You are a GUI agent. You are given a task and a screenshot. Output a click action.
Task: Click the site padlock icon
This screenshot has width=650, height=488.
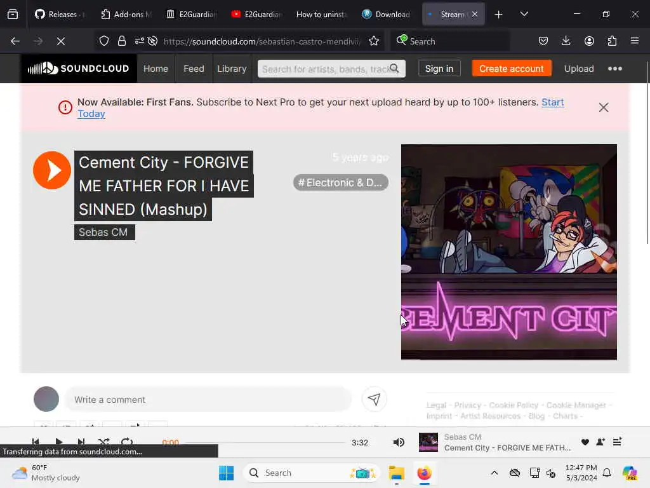coord(121,41)
